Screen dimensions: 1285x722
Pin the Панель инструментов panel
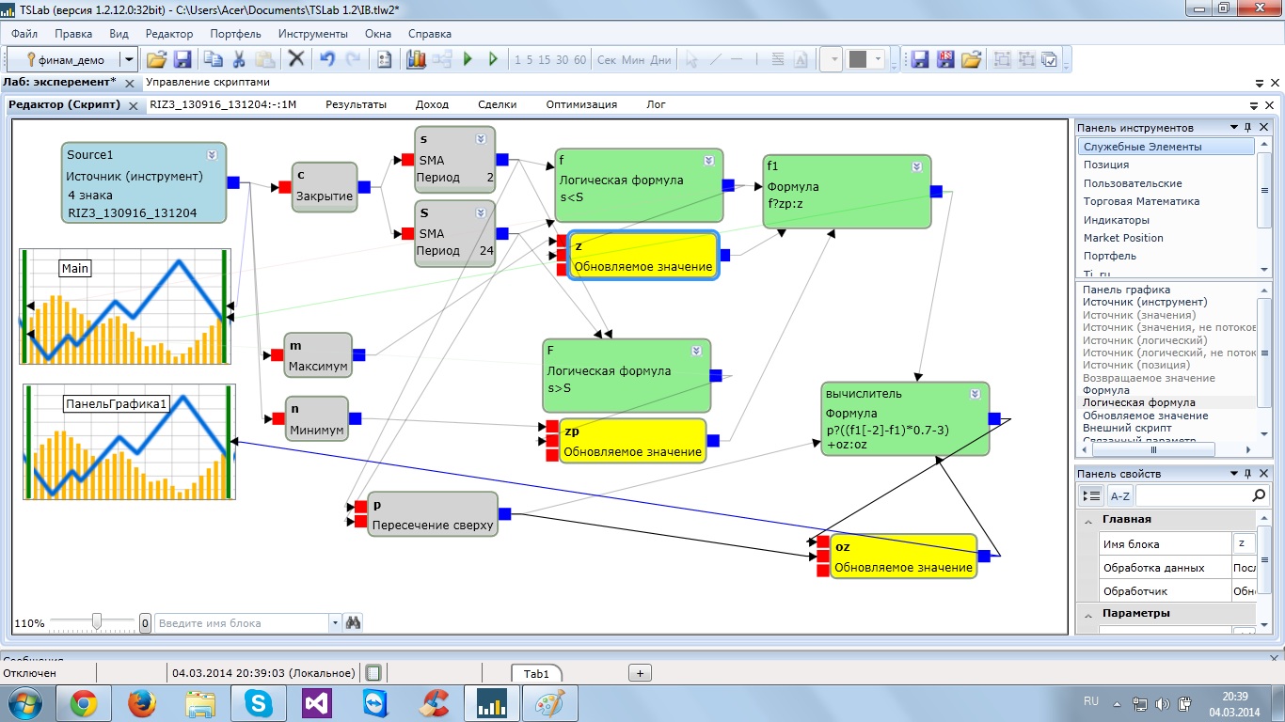(x=1248, y=128)
